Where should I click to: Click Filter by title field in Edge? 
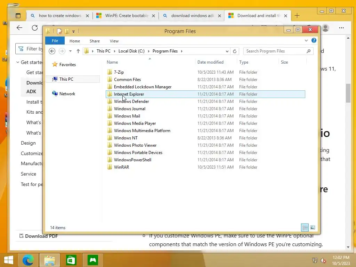[x=29, y=49]
